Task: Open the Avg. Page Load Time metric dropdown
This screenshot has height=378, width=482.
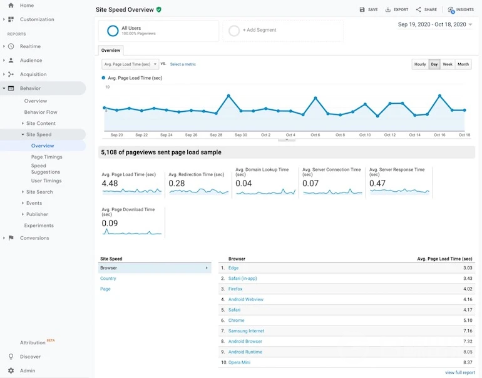Action: [130, 64]
